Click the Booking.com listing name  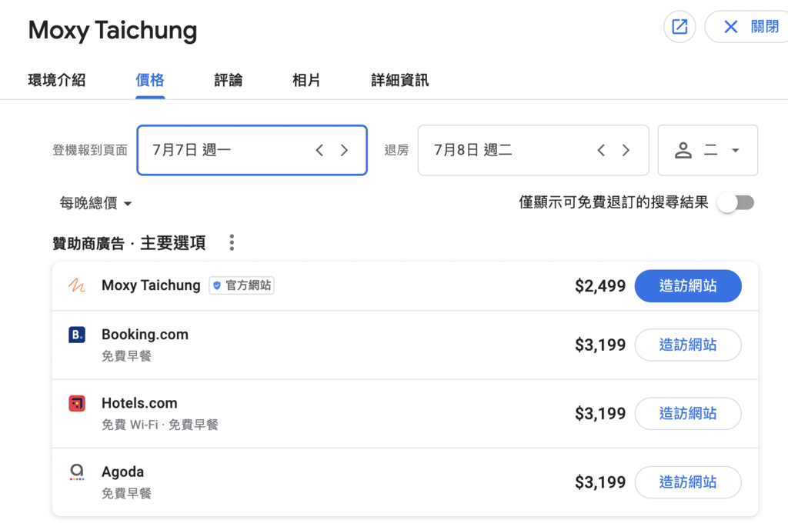145,335
